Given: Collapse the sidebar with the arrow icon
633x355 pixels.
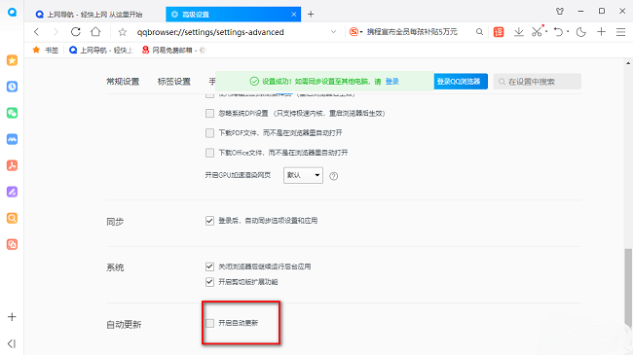Looking at the screenshot, I should [x=12, y=343].
